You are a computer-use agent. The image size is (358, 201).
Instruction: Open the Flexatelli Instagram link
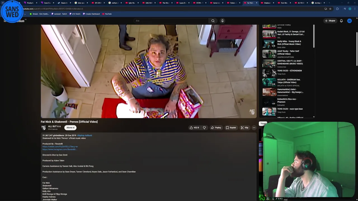point(60,149)
